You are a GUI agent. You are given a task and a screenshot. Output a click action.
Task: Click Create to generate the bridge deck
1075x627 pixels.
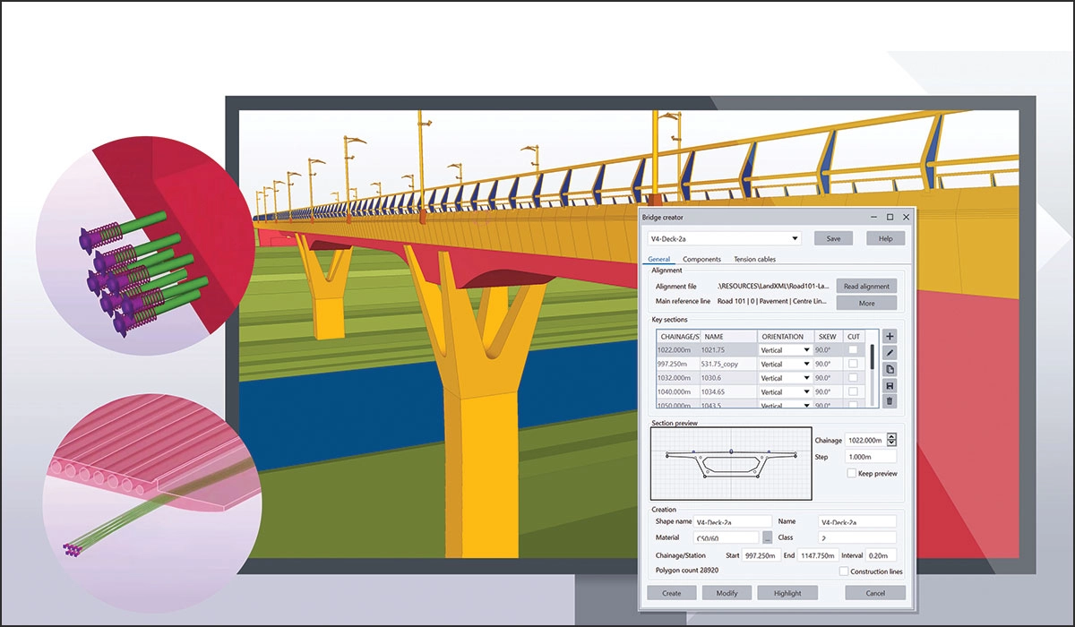670,592
